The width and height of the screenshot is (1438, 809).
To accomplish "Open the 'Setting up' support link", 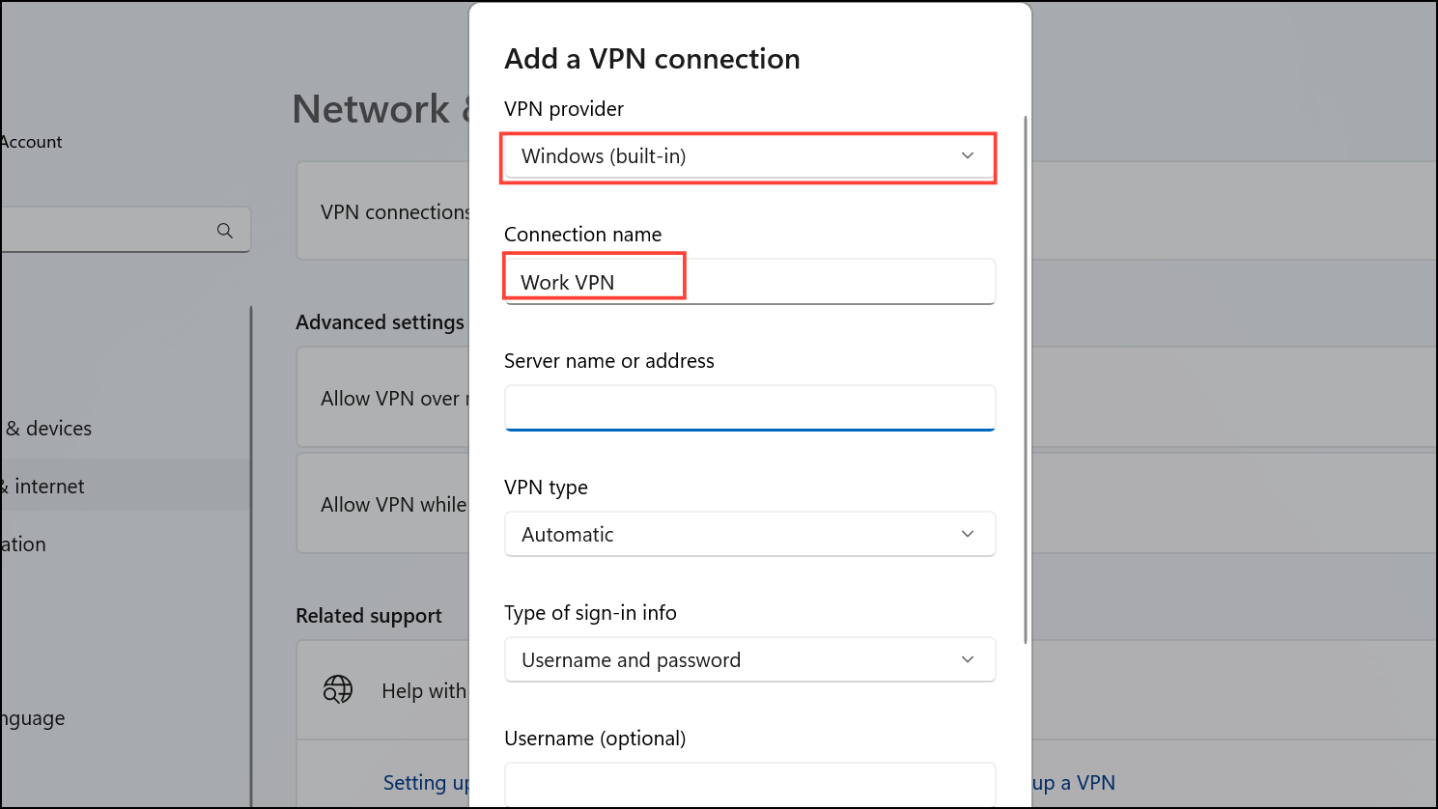I will click(x=426, y=783).
